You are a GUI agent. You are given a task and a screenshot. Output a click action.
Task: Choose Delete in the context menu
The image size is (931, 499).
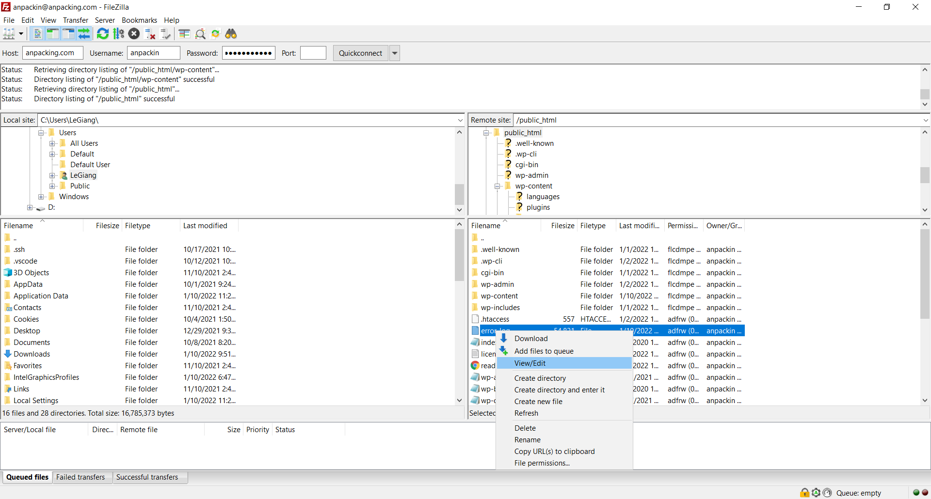tap(564, 428)
